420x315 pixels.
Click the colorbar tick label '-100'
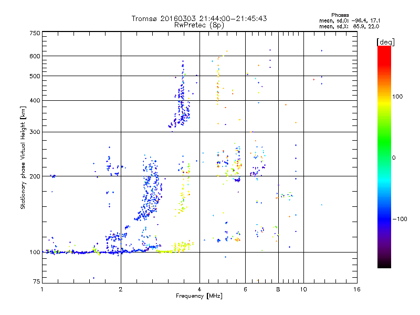[400, 219]
